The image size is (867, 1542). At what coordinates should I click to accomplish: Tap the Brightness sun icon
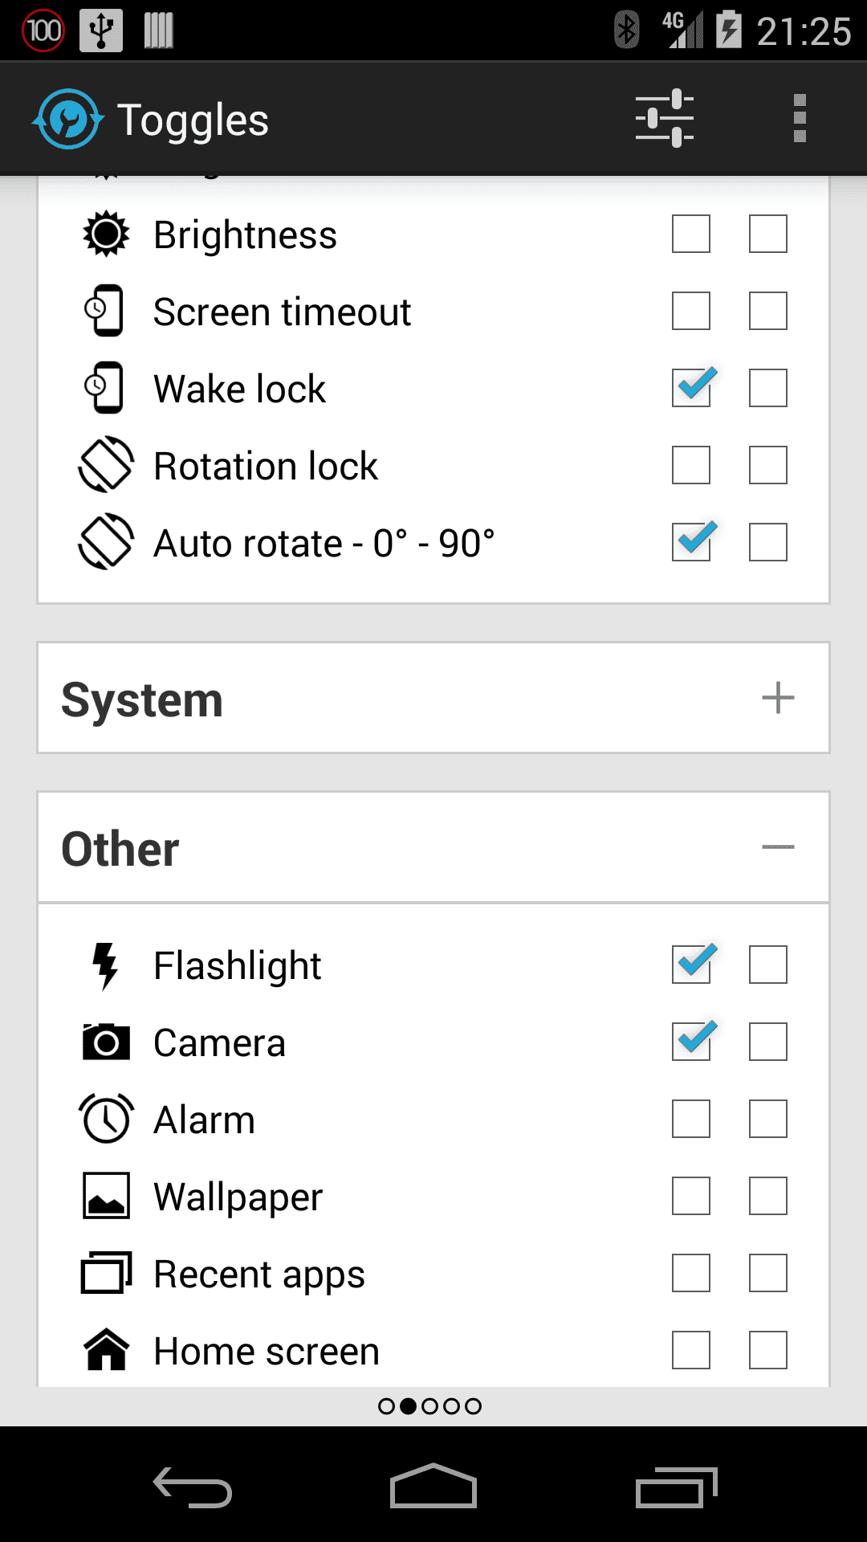[106, 234]
